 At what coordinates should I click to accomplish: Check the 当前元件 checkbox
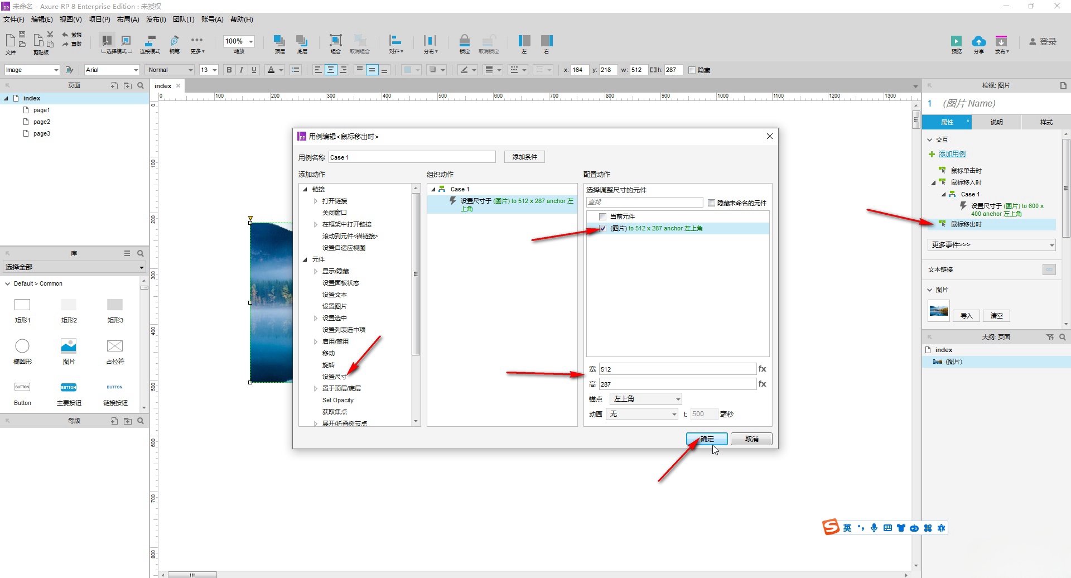click(x=602, y=216)
